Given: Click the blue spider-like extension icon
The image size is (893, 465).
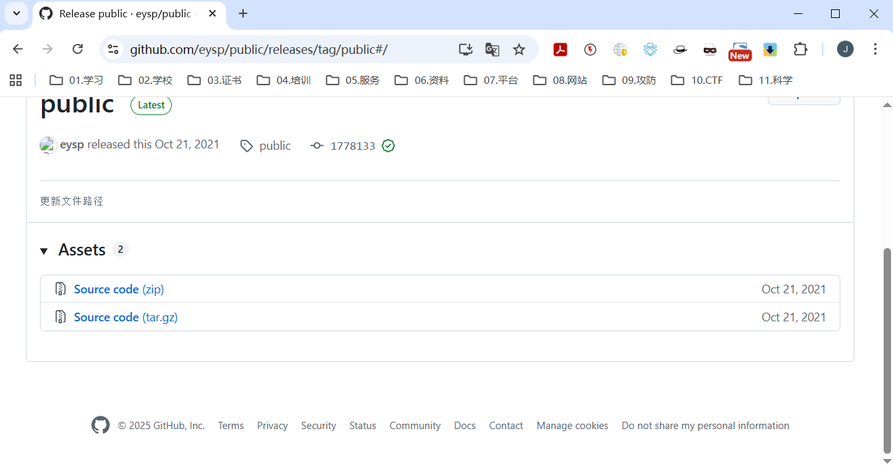Looking at the screenshot, I should coord(650,49).
